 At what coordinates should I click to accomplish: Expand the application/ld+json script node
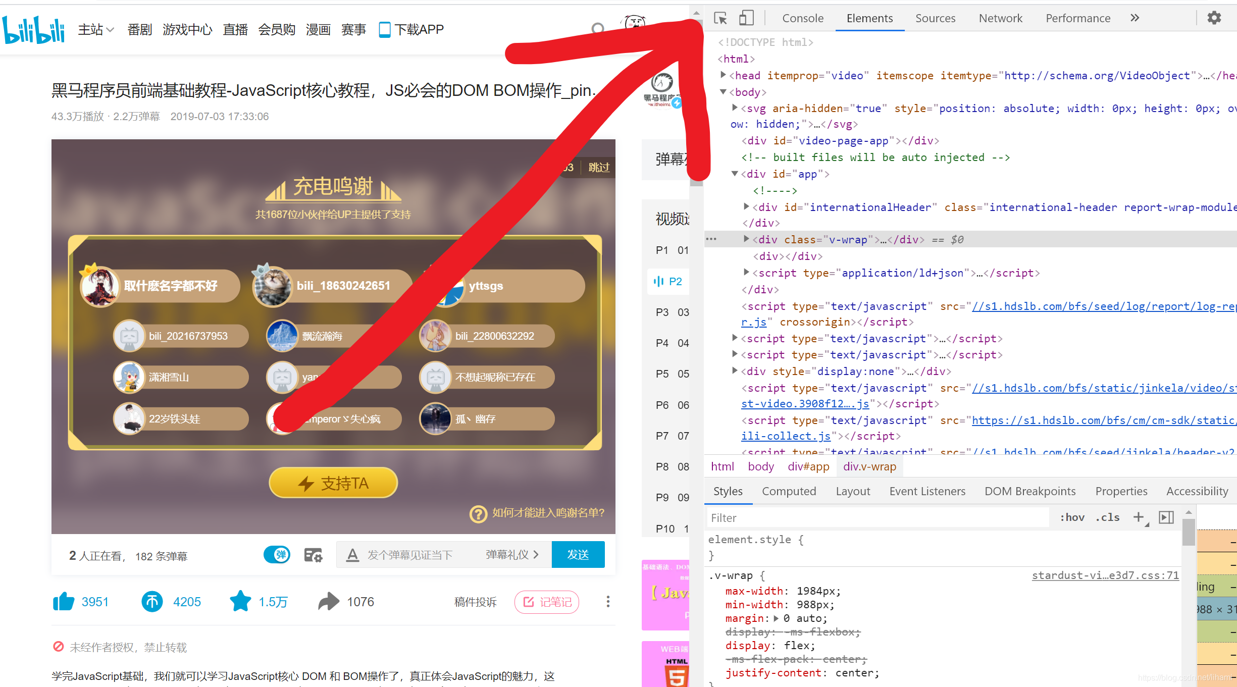pyautogui.click(x=746, y=273)
